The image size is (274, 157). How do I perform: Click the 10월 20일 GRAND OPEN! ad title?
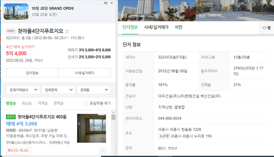(53, 9)
